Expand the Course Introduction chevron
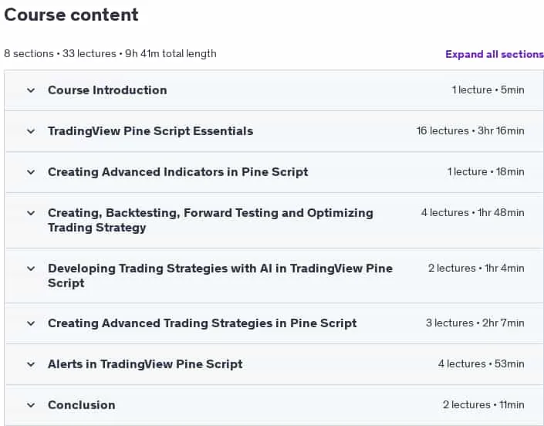This screenshot has width=544, height=426. coord(31,90)
